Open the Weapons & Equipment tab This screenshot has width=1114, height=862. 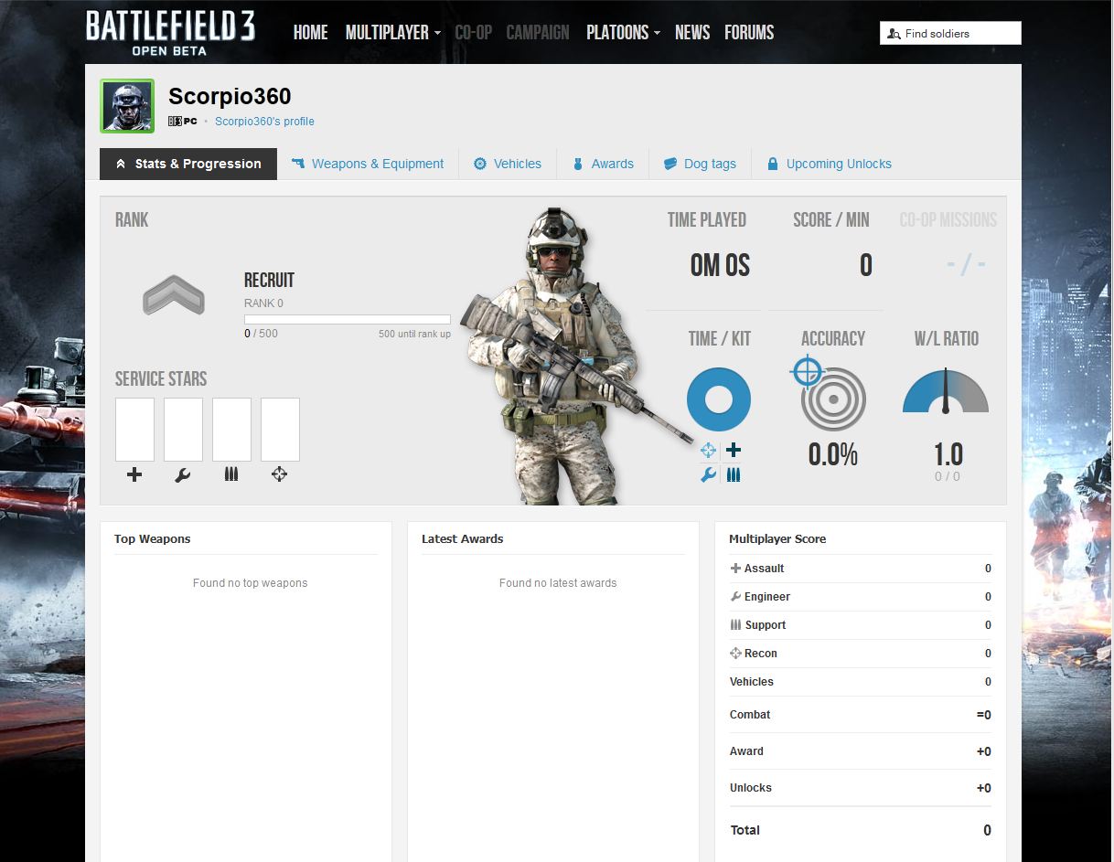pos(368,165)
